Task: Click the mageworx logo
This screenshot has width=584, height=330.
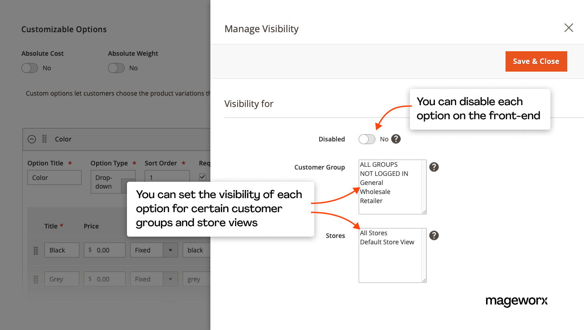Action: coord(516,301)
